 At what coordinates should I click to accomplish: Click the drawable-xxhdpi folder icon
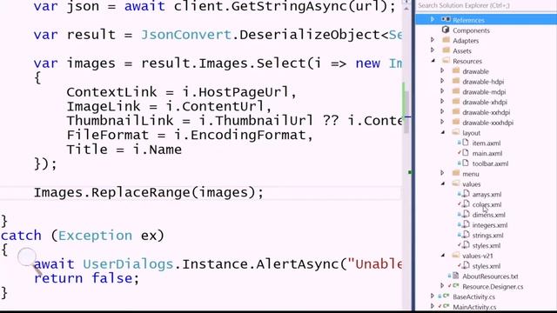click(x=456, y=111)
